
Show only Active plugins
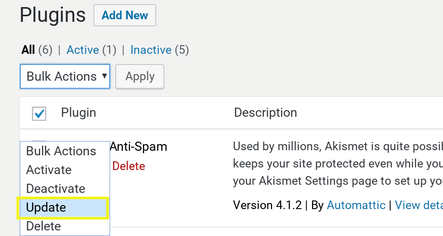tap(83, 50)
